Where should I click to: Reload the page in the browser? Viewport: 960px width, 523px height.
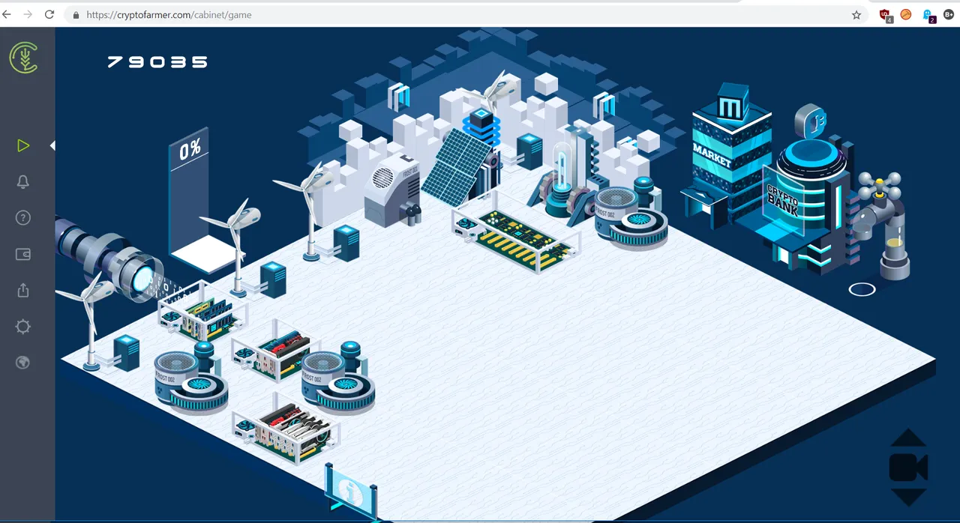point(49,14)
